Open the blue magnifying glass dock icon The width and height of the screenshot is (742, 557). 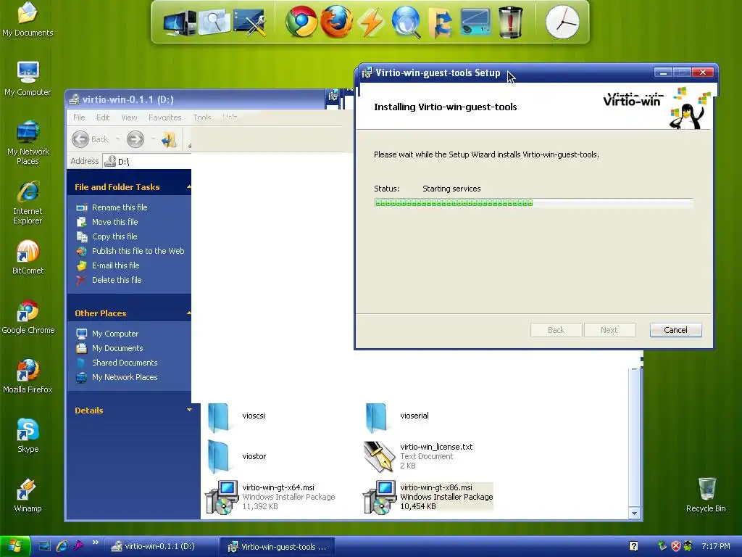point(406,22)
